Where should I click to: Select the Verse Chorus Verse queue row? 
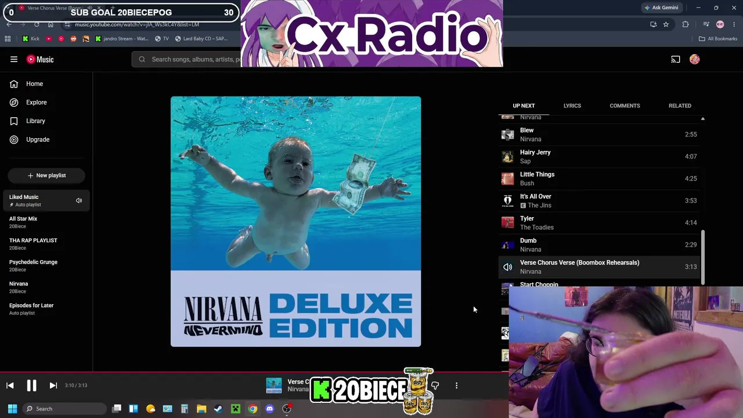point(599,267)
